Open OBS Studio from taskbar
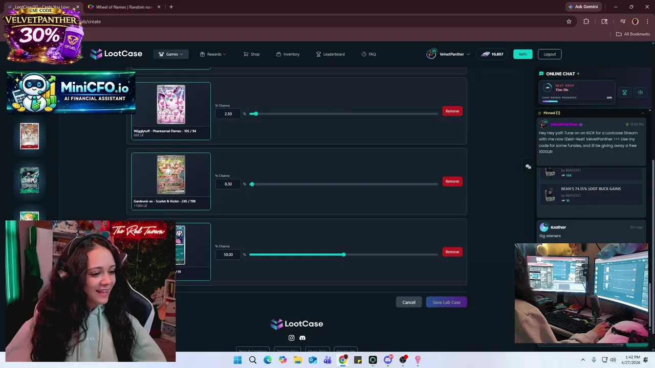Image resolution: width=655 pixels, height=368 pixels. pyautogui.click(x=403, y=360)
